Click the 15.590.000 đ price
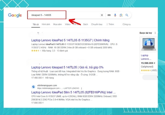This screenshot has width=165, height=115. (x=148, y=63)
